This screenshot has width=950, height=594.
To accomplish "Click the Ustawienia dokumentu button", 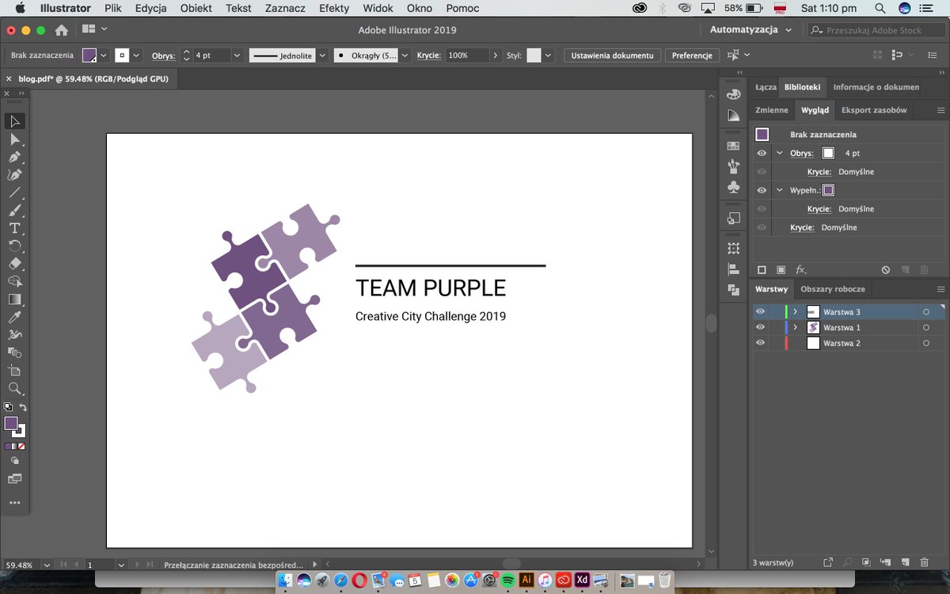I will 613,55.
